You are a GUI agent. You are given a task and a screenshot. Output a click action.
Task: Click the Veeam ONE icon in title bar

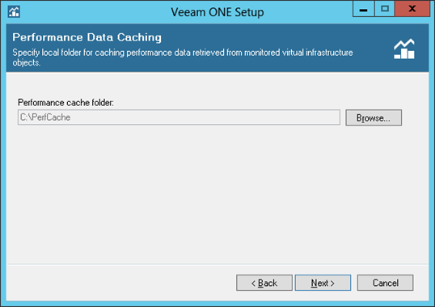[14, 11]
